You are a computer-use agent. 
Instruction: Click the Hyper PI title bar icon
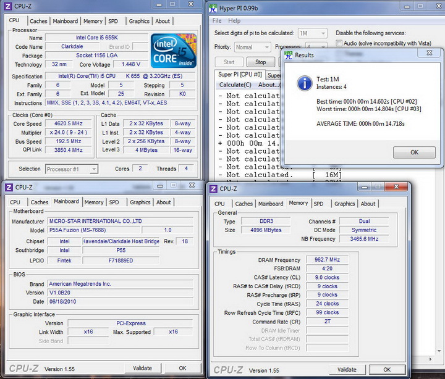click(x=213, y=8)
